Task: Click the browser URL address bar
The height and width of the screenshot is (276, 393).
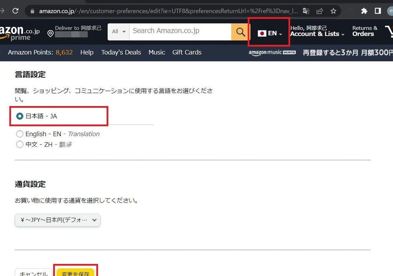Action: 168,11
